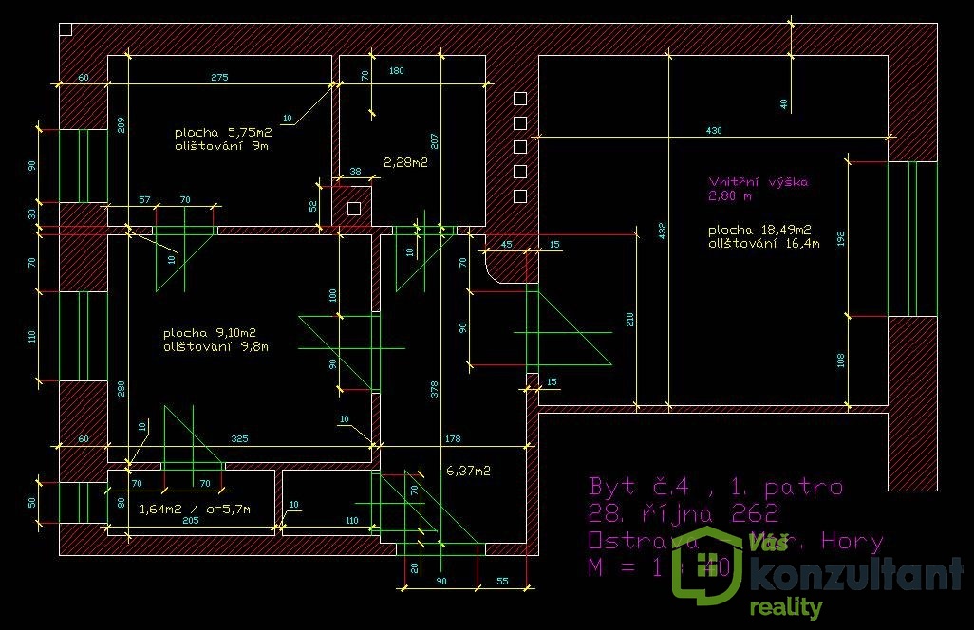Click the 325 horizontal dimension value

pyautogui.click(x=240, y=438)
